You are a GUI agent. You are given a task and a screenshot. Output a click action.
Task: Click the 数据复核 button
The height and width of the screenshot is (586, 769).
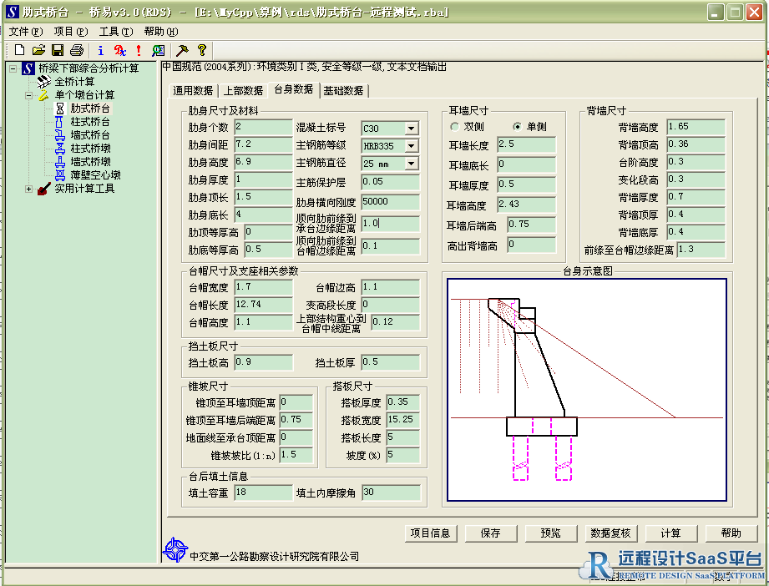click(610, 533)
